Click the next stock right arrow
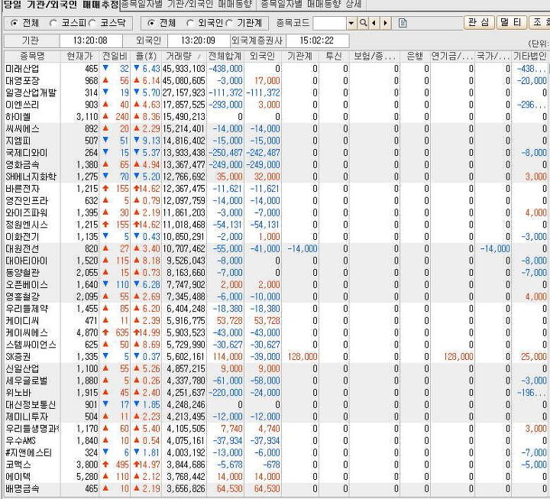This screenshot has height=499, width=550. 386,23
